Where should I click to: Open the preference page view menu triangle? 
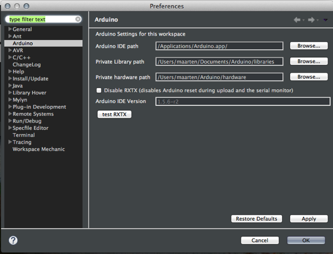[325, 20]
